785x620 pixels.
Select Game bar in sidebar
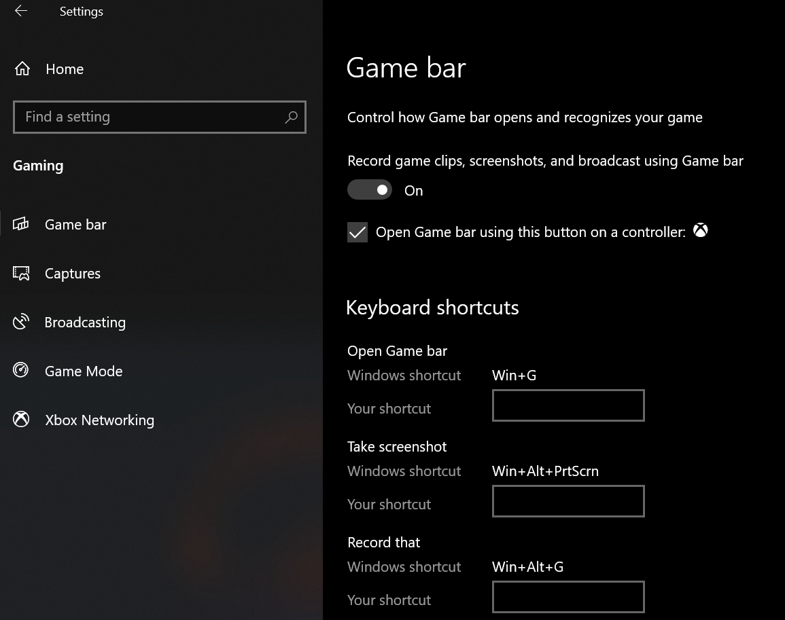(x=75, y=225)
